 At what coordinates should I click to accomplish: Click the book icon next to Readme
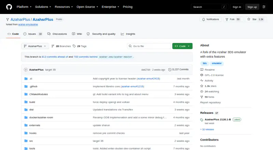tap(202, 70)
